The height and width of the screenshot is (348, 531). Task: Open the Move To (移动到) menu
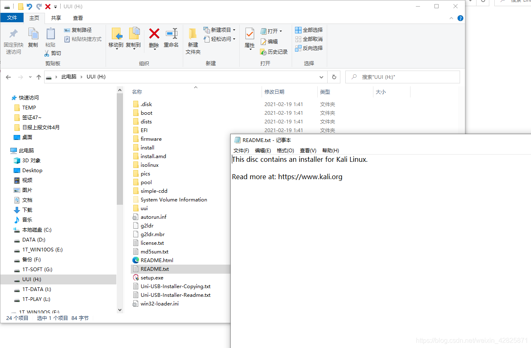pyautogui.click(x=116, y=39)
